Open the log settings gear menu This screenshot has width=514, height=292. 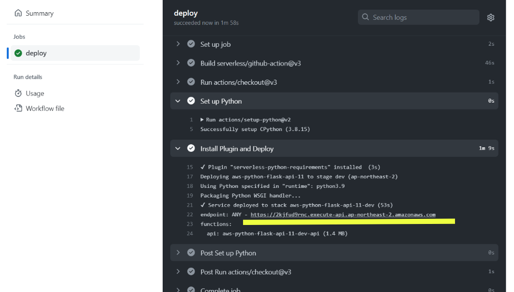click(x=491, y=17)
